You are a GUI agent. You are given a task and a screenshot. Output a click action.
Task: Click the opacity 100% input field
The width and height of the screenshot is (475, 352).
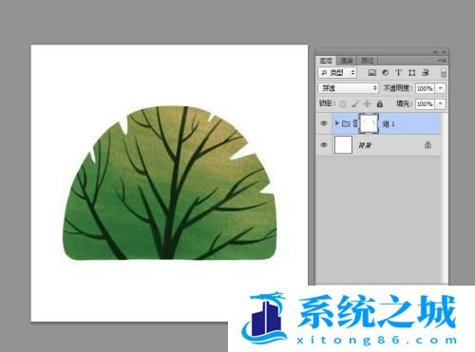[x=425, y=88]
